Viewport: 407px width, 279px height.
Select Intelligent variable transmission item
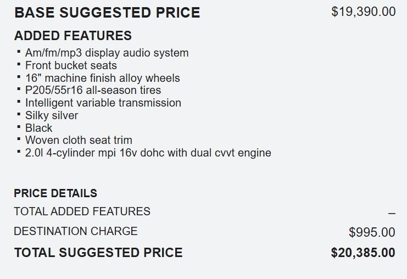point(103,103)
